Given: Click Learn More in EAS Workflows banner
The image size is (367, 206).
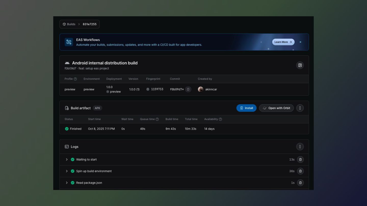Looking at the screenshot, I should pyautogui.click(x=283, y=42).
